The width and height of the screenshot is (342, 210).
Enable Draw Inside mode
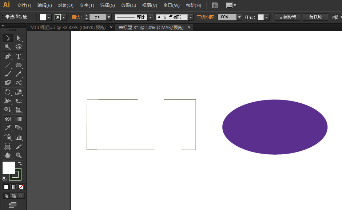pos(21,195)
